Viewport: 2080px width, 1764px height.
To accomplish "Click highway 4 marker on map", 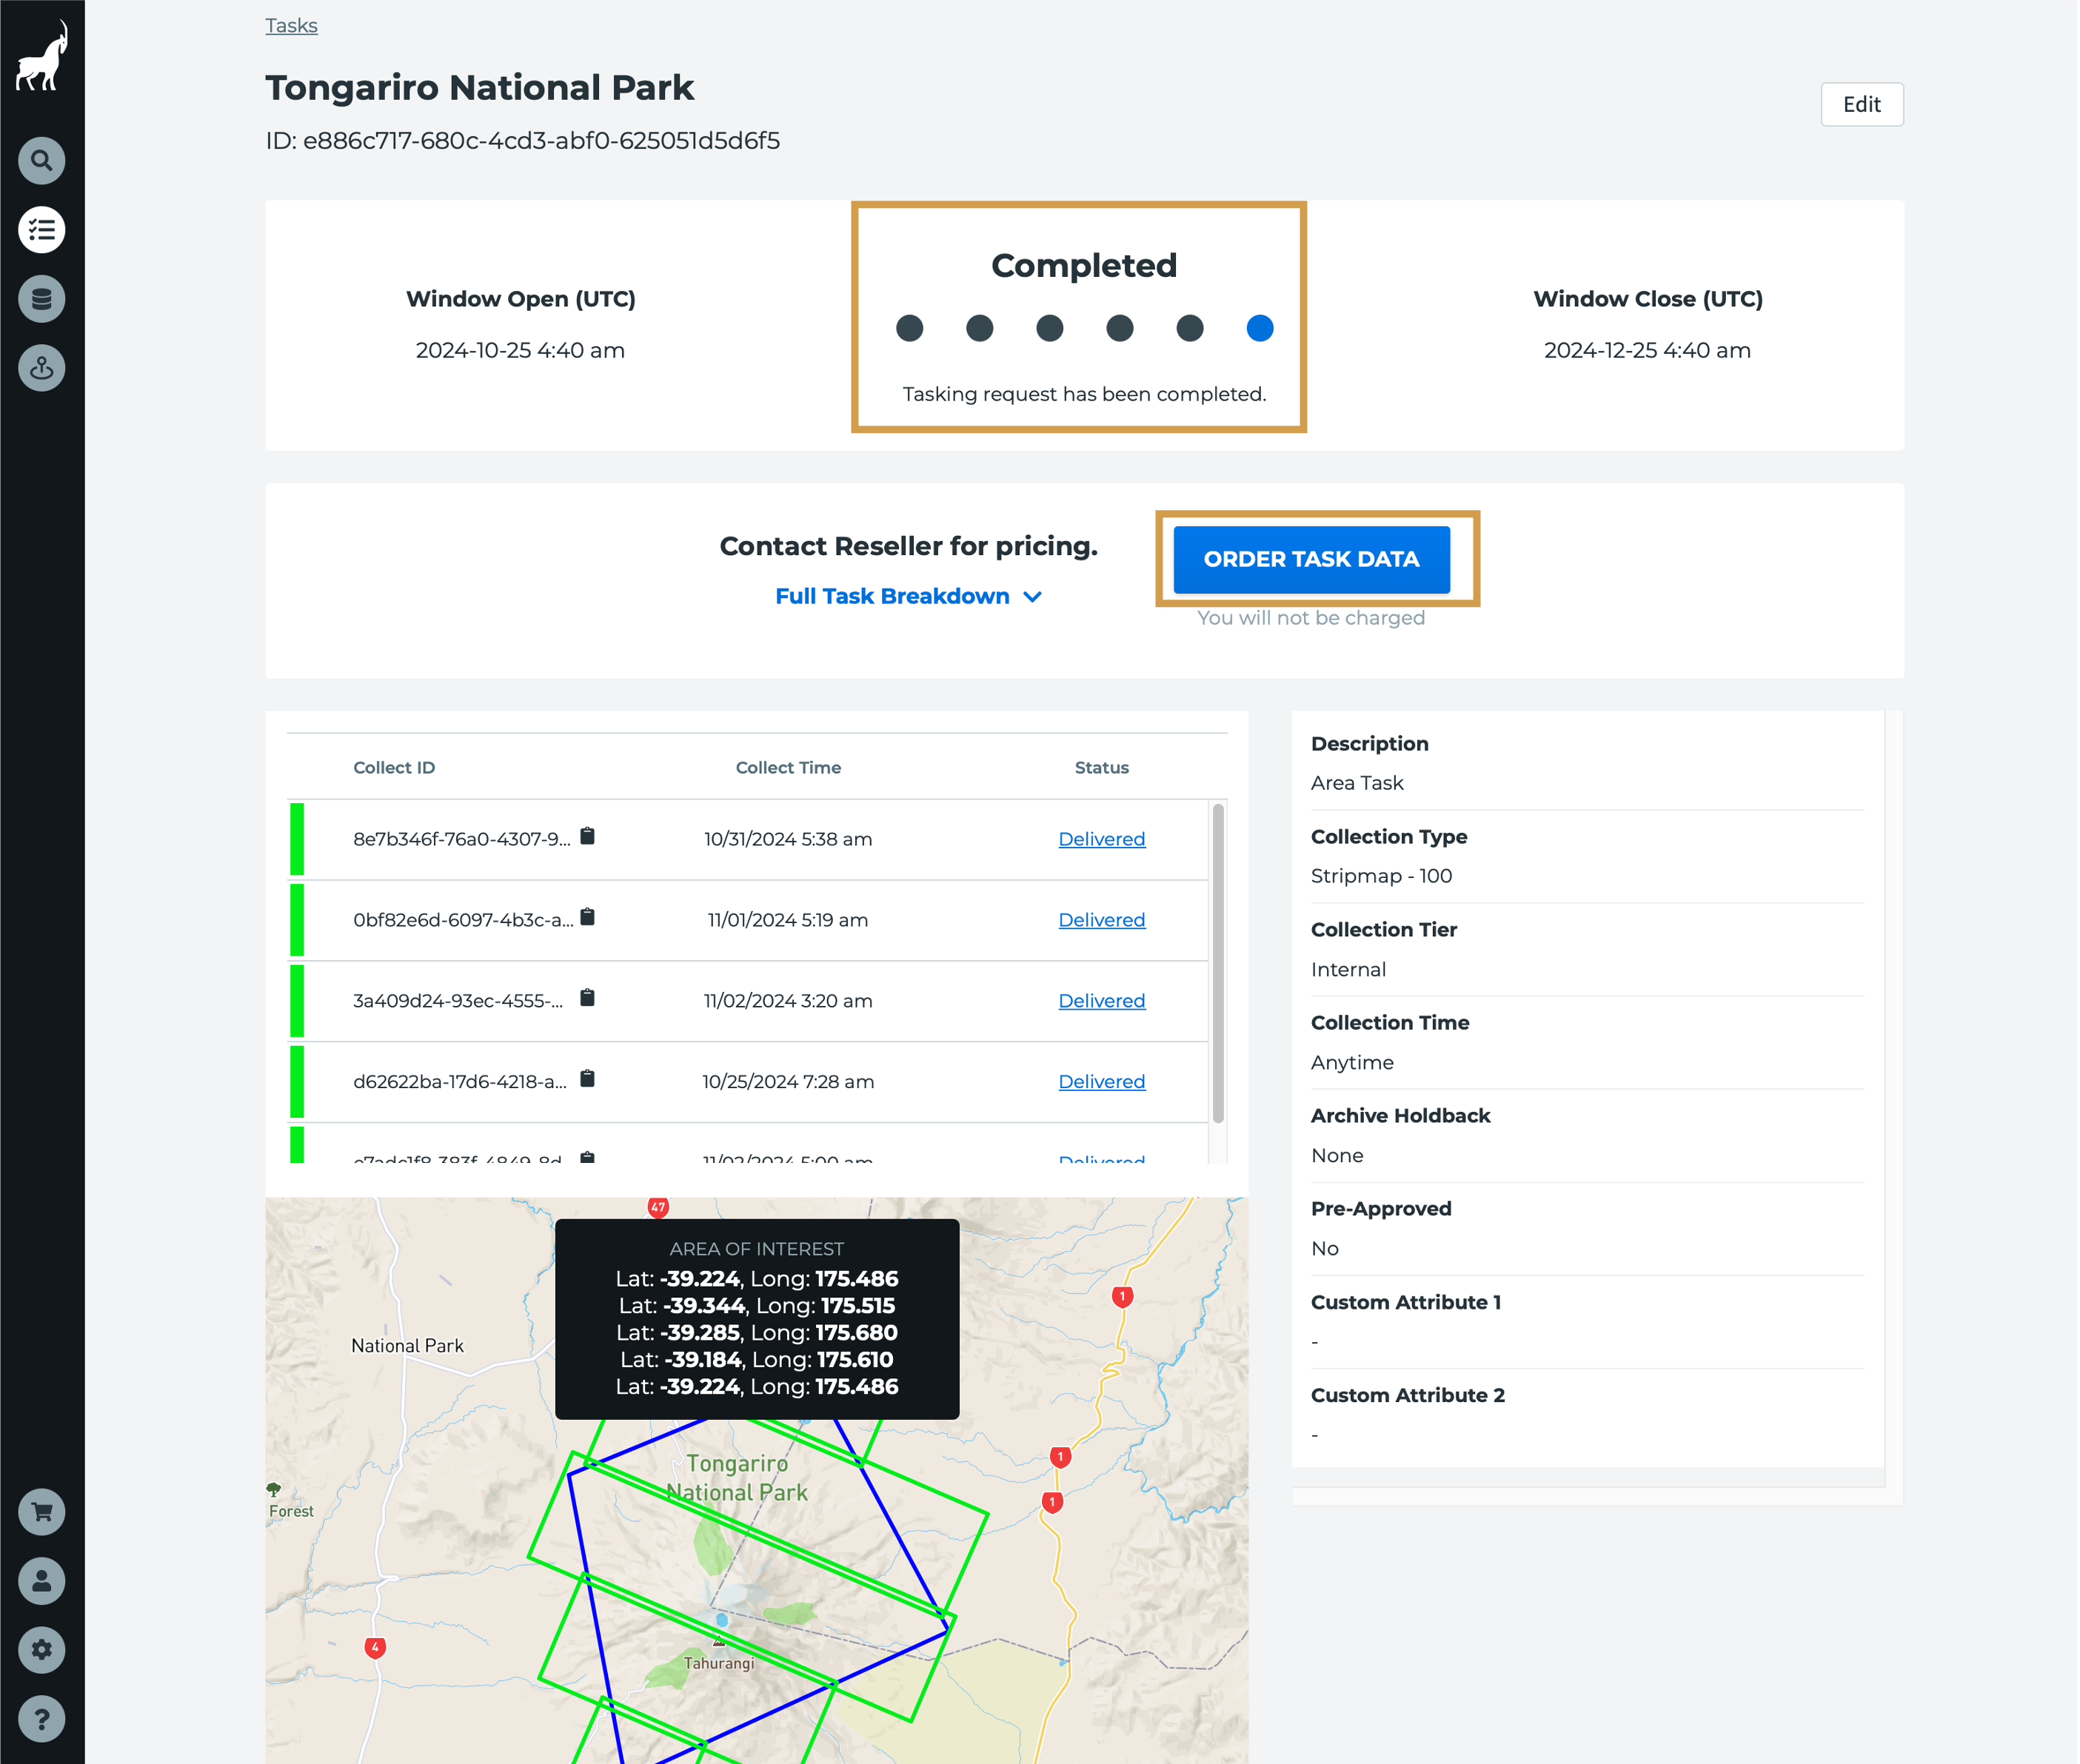I will (x=375, y=1647).
